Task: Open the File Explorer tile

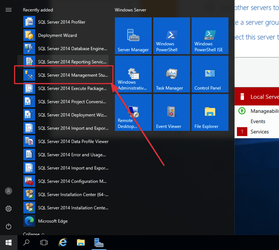Action: pyautogui.click(x=210, y=112)
